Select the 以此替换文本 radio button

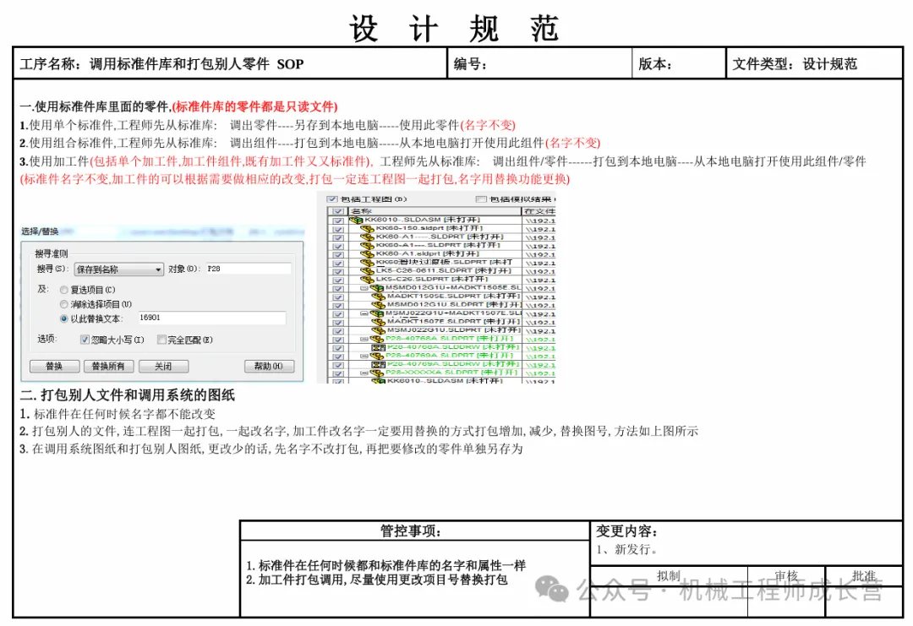63,318
